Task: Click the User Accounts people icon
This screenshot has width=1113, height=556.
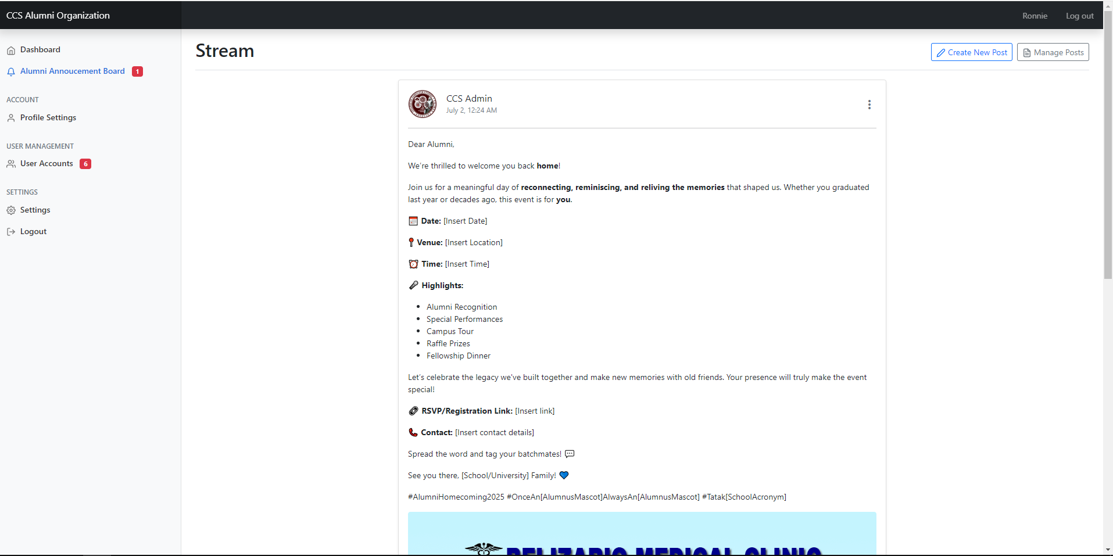Action: click(x=11, y=164)
